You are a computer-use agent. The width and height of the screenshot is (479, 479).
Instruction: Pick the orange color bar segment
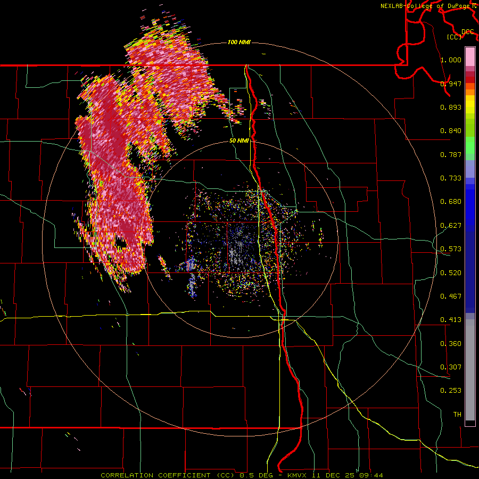pyautogui.click(x=470, y=92)
